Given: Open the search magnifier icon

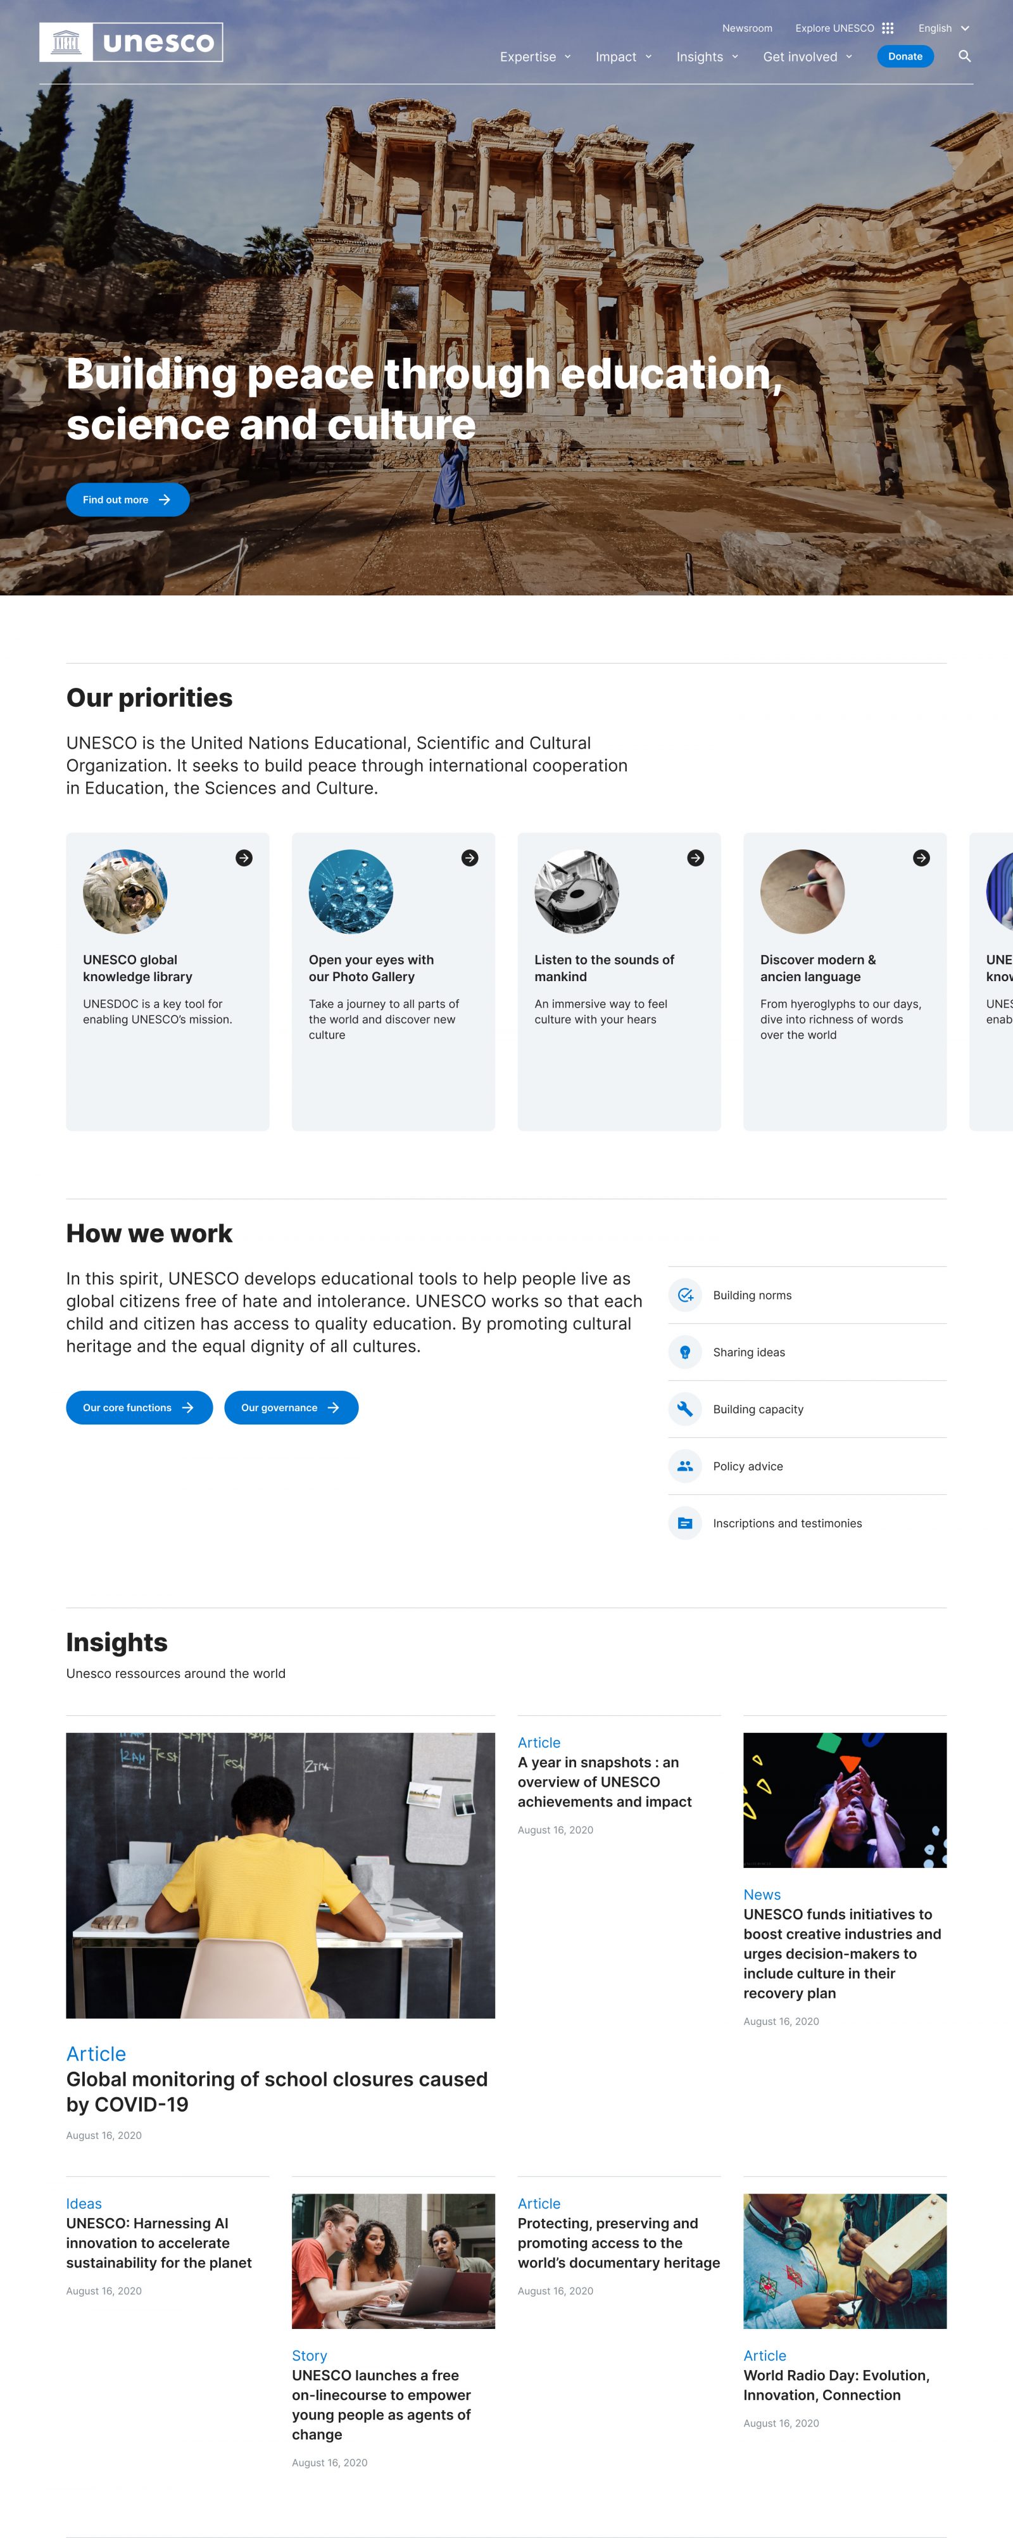Looking at the screenshot, I should pyautogui.click(x=965, y=56).
